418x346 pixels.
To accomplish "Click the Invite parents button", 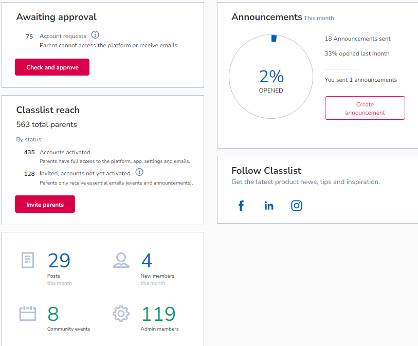I will pyautogui.click(x=45, y=204).
